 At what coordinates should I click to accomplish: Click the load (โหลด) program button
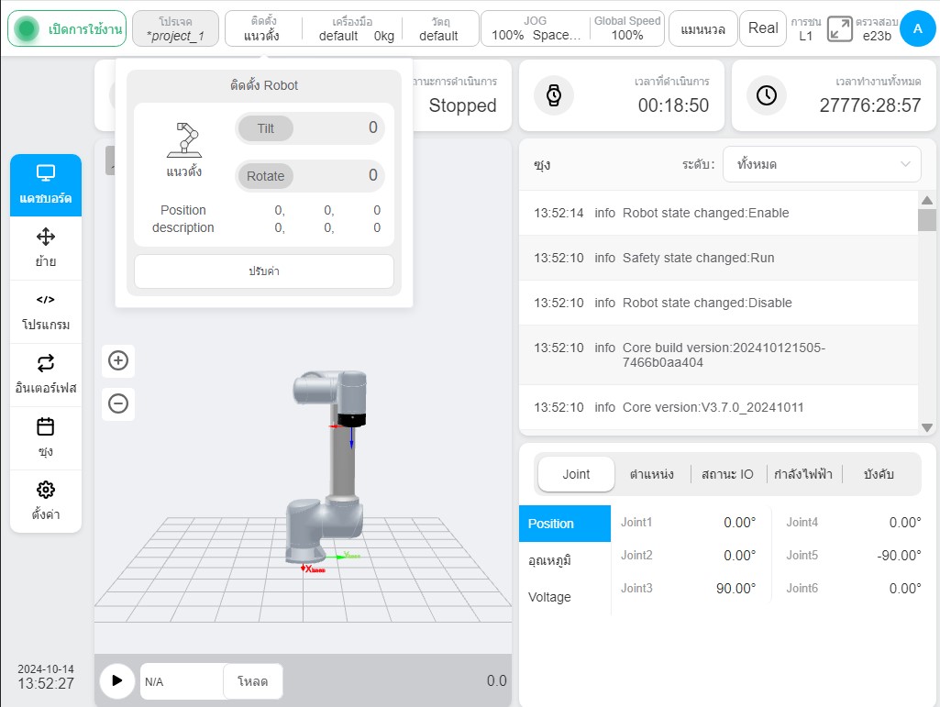(252, 681)
